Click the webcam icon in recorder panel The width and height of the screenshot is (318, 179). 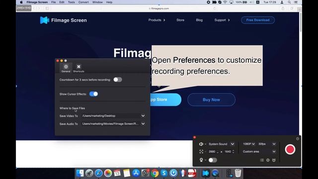[x=201, y=160]
